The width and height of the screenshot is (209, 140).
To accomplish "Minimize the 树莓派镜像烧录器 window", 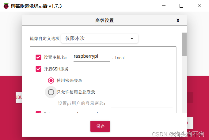I will pyautogui.click(x=164, y=6).
